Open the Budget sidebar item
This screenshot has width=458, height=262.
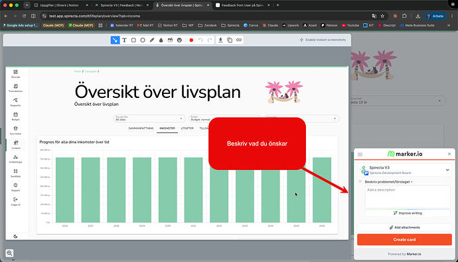coord(15,116)
